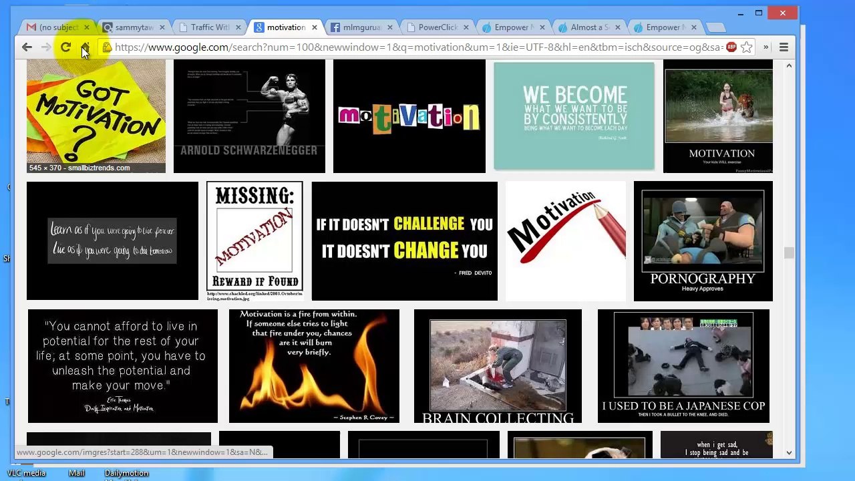The height and width of the screenshot is (481, 855).
Task: Click the security lock icon in the address bar
Action: click(107, 47)
